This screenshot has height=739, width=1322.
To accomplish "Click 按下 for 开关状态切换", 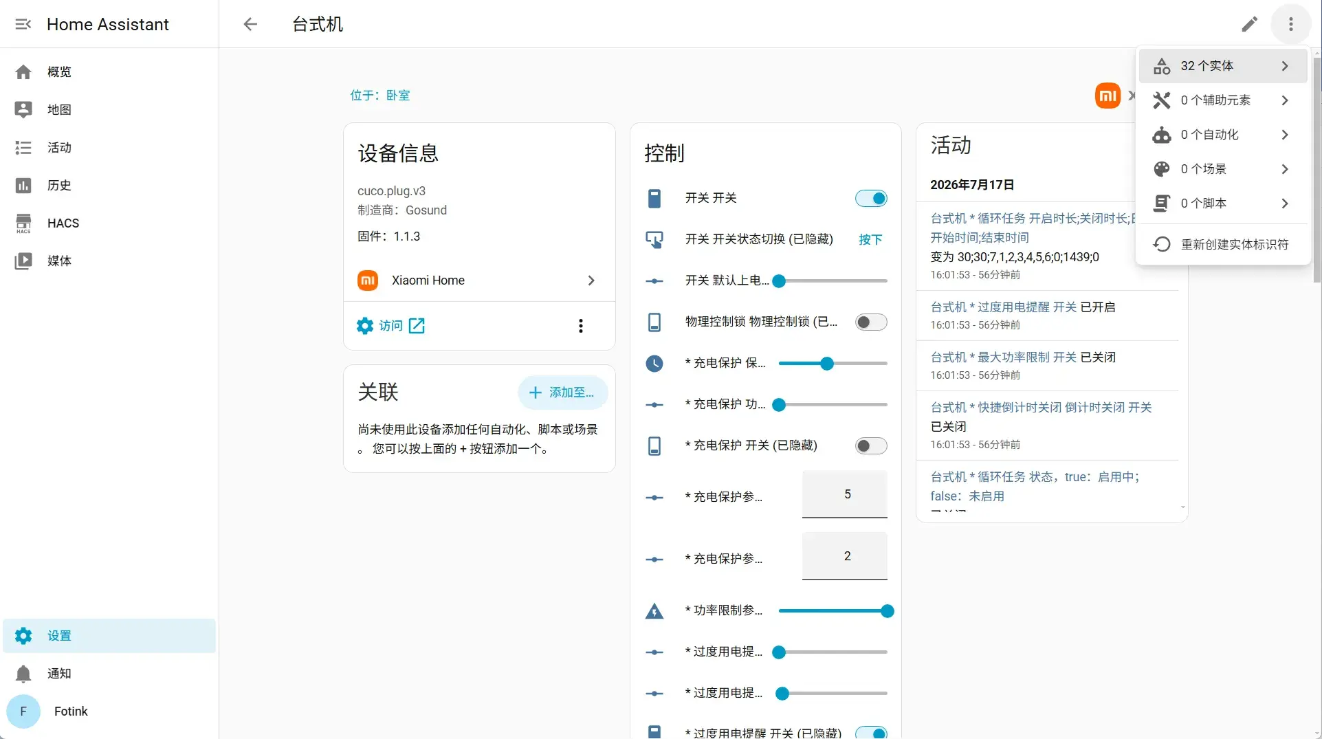I will pos(870,239).
